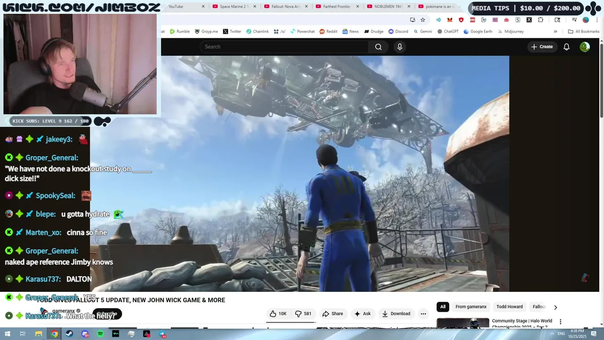The height and width of the screenshot is (340, 604).
Task: Open options for the Halo World Championship video
Action: click(561, 322)
